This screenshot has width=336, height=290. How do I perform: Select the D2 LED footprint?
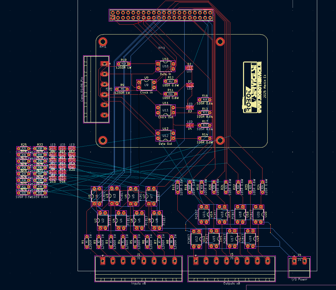(189, 68)
